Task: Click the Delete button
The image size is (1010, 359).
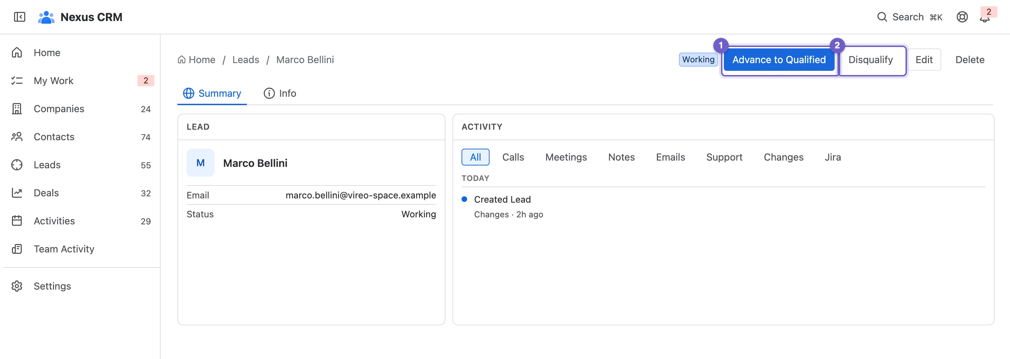Action: (970, 60)
